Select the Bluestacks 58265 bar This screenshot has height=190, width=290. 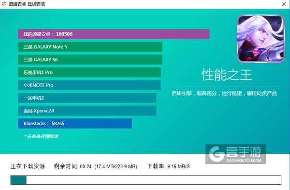(x=75, y=123)
